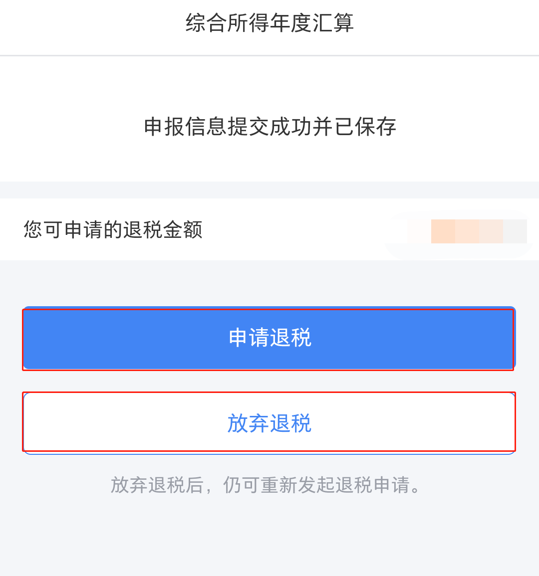Tap the header title bar text
Image resolution: width=539 pixels, height=576 pixels.
(x=269, y=23)
